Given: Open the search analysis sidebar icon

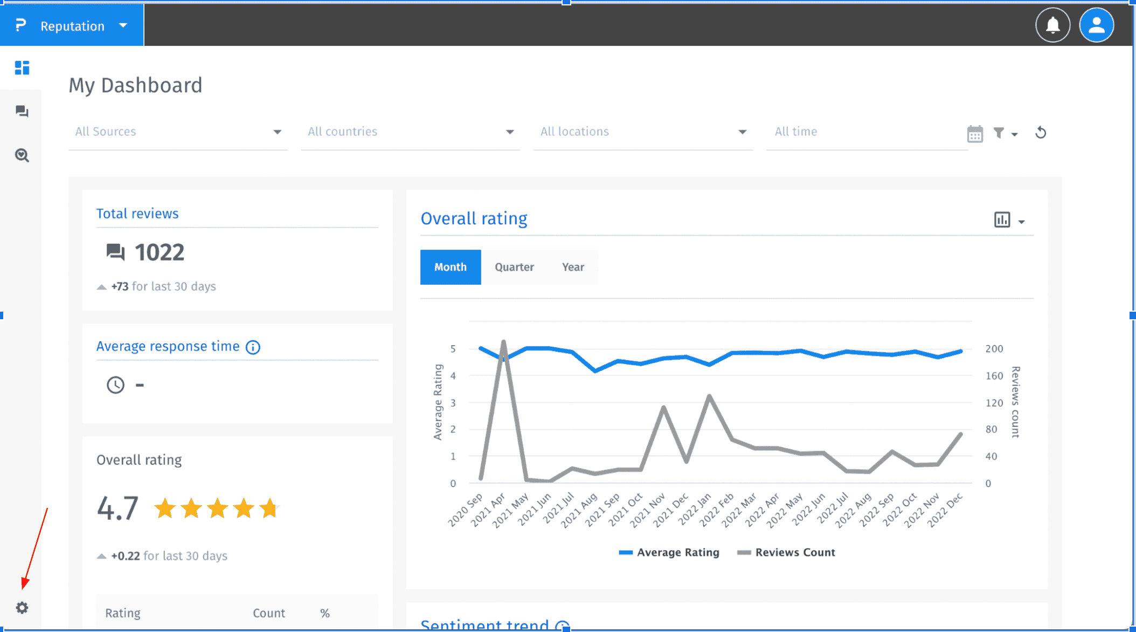Looking at the screenshot, I should 22,155.
